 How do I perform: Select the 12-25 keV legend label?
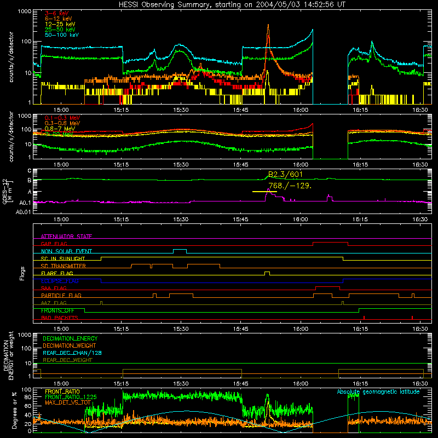click(x=60, y=24)
